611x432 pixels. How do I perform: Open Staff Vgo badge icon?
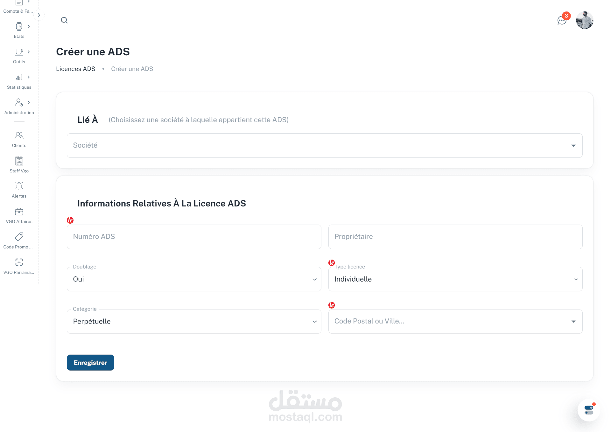point(19,161)
